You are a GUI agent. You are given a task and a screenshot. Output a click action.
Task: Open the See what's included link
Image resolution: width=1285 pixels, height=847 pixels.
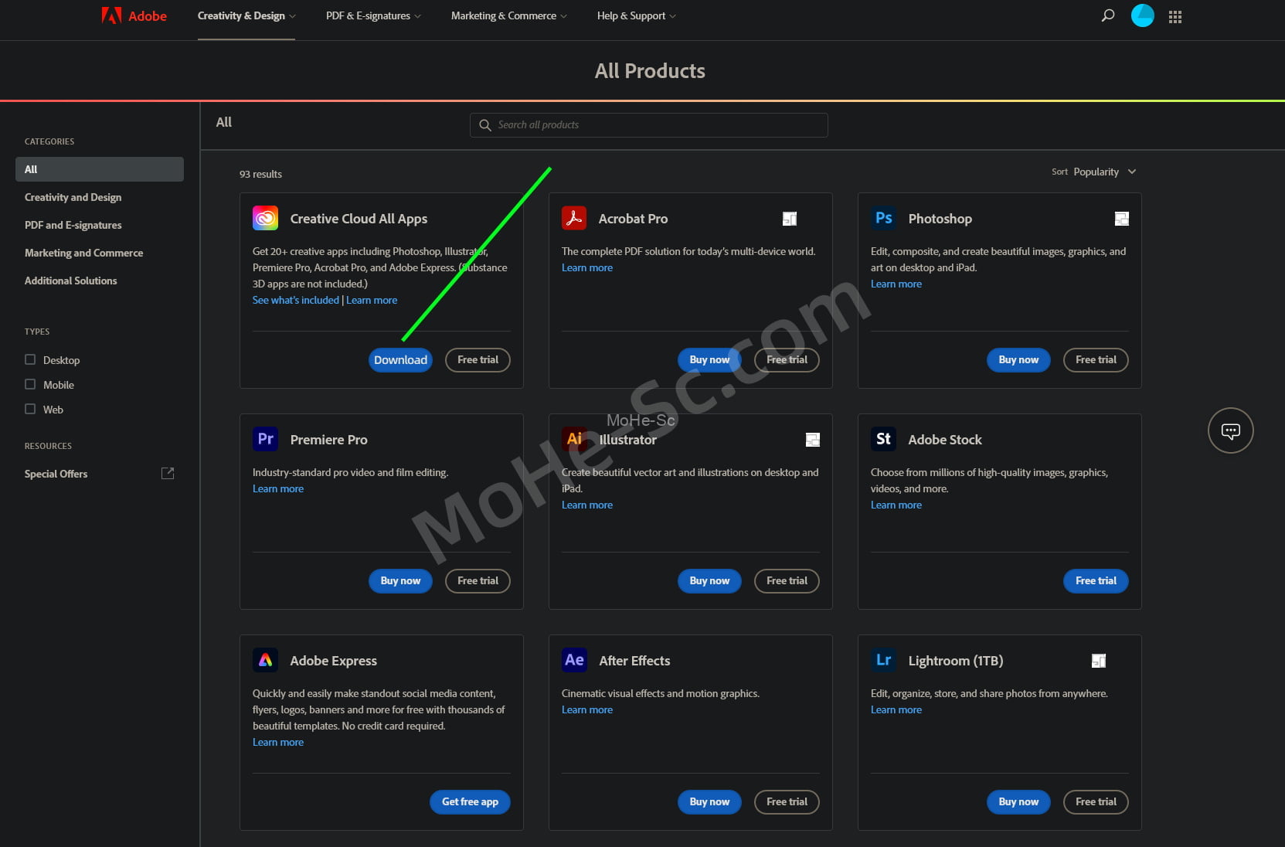click(x=295, y=300)
